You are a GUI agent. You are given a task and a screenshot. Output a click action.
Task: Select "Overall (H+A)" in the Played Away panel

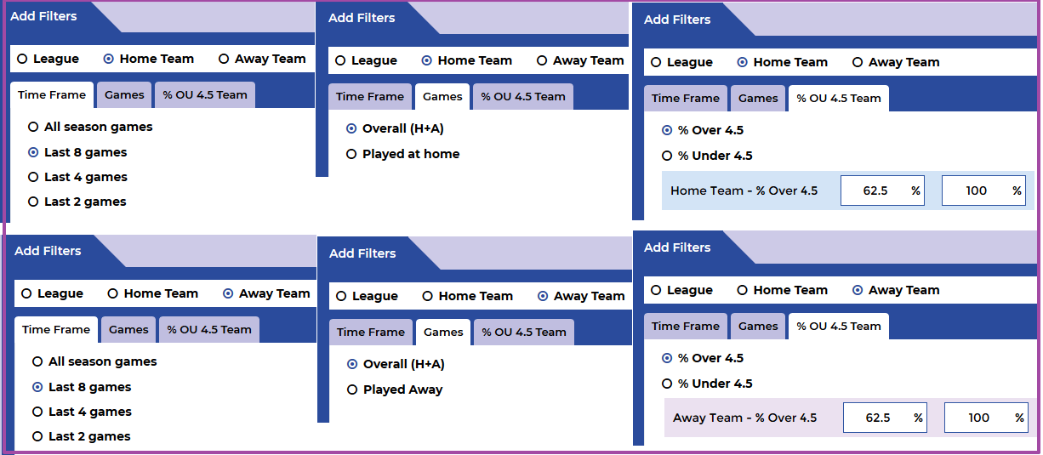tap(396, 364)
